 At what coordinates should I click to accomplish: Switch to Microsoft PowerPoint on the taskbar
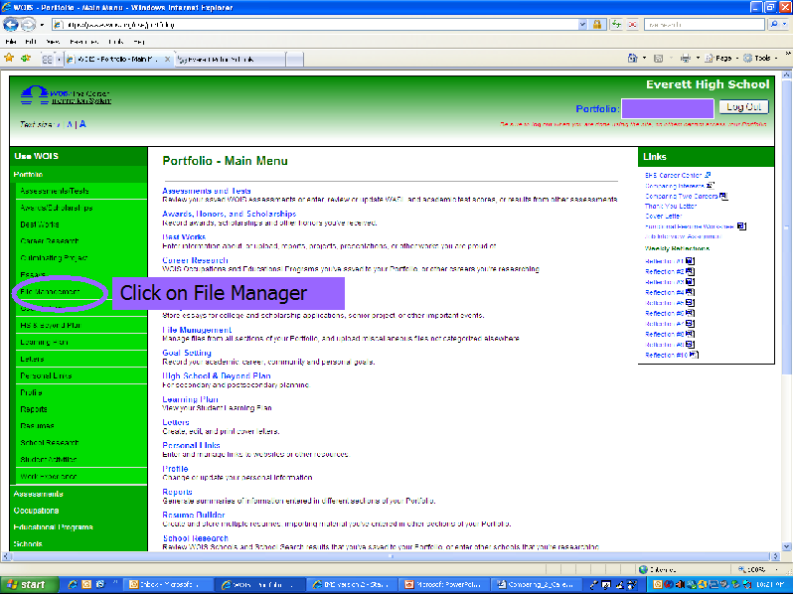coord(442,584)
